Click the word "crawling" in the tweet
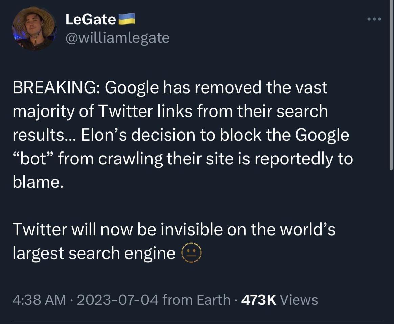 (131, 159)
